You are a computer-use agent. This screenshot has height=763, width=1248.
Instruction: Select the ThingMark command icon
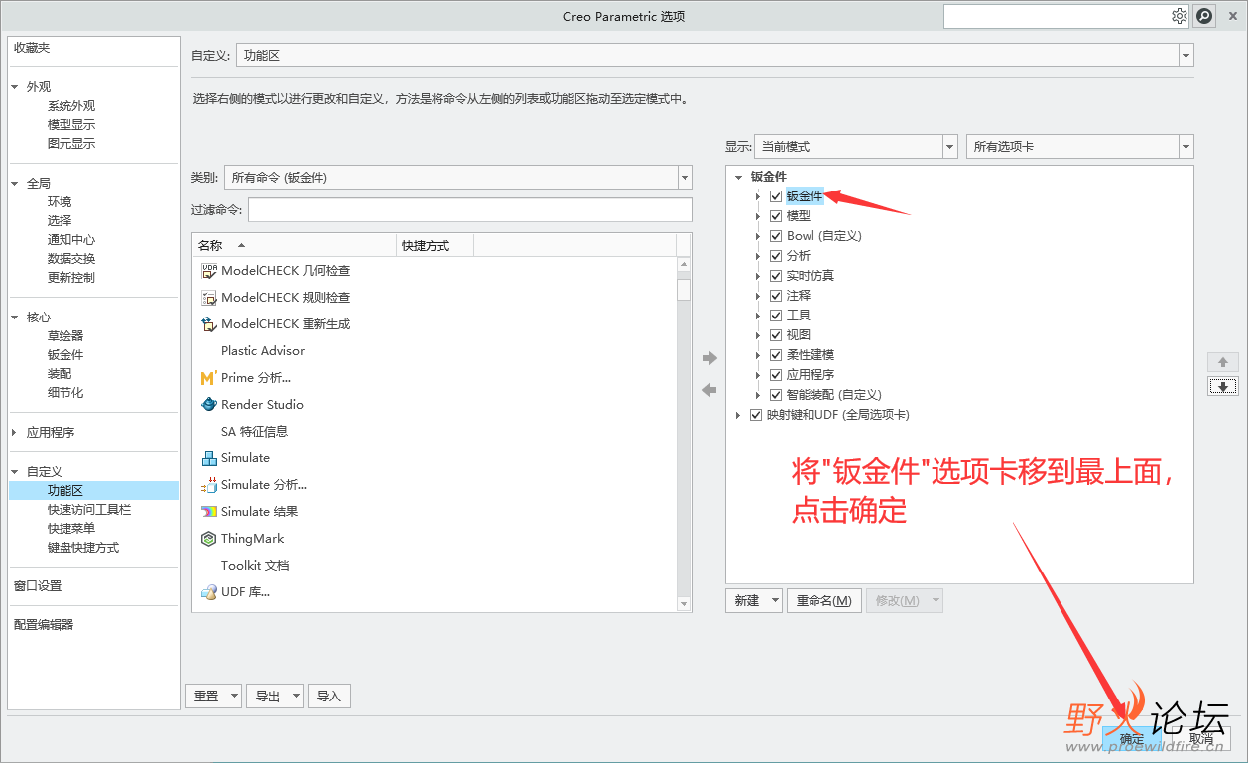tap(208, 538)
